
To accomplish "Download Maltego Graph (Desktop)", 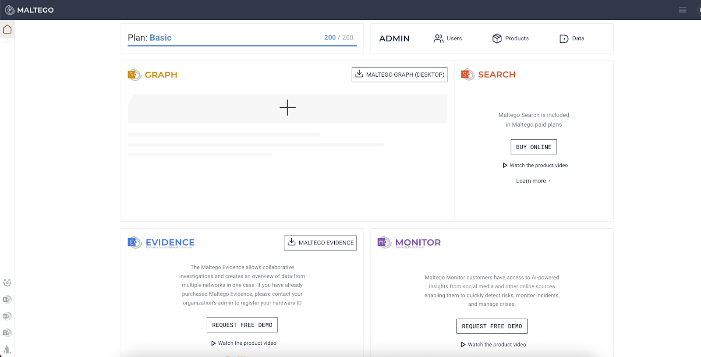I will 400,74.
